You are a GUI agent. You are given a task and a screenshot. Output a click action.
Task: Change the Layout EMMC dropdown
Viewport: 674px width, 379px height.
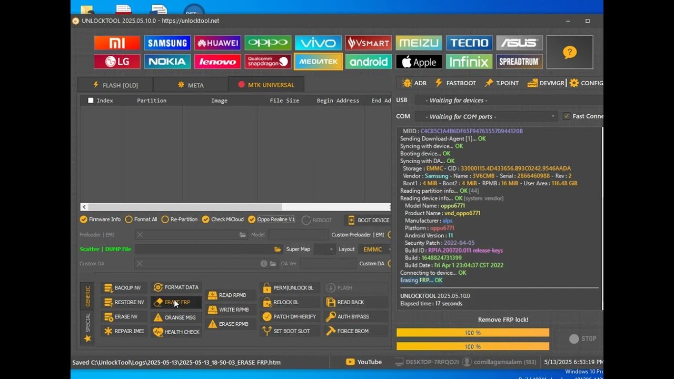coord(374,249)
